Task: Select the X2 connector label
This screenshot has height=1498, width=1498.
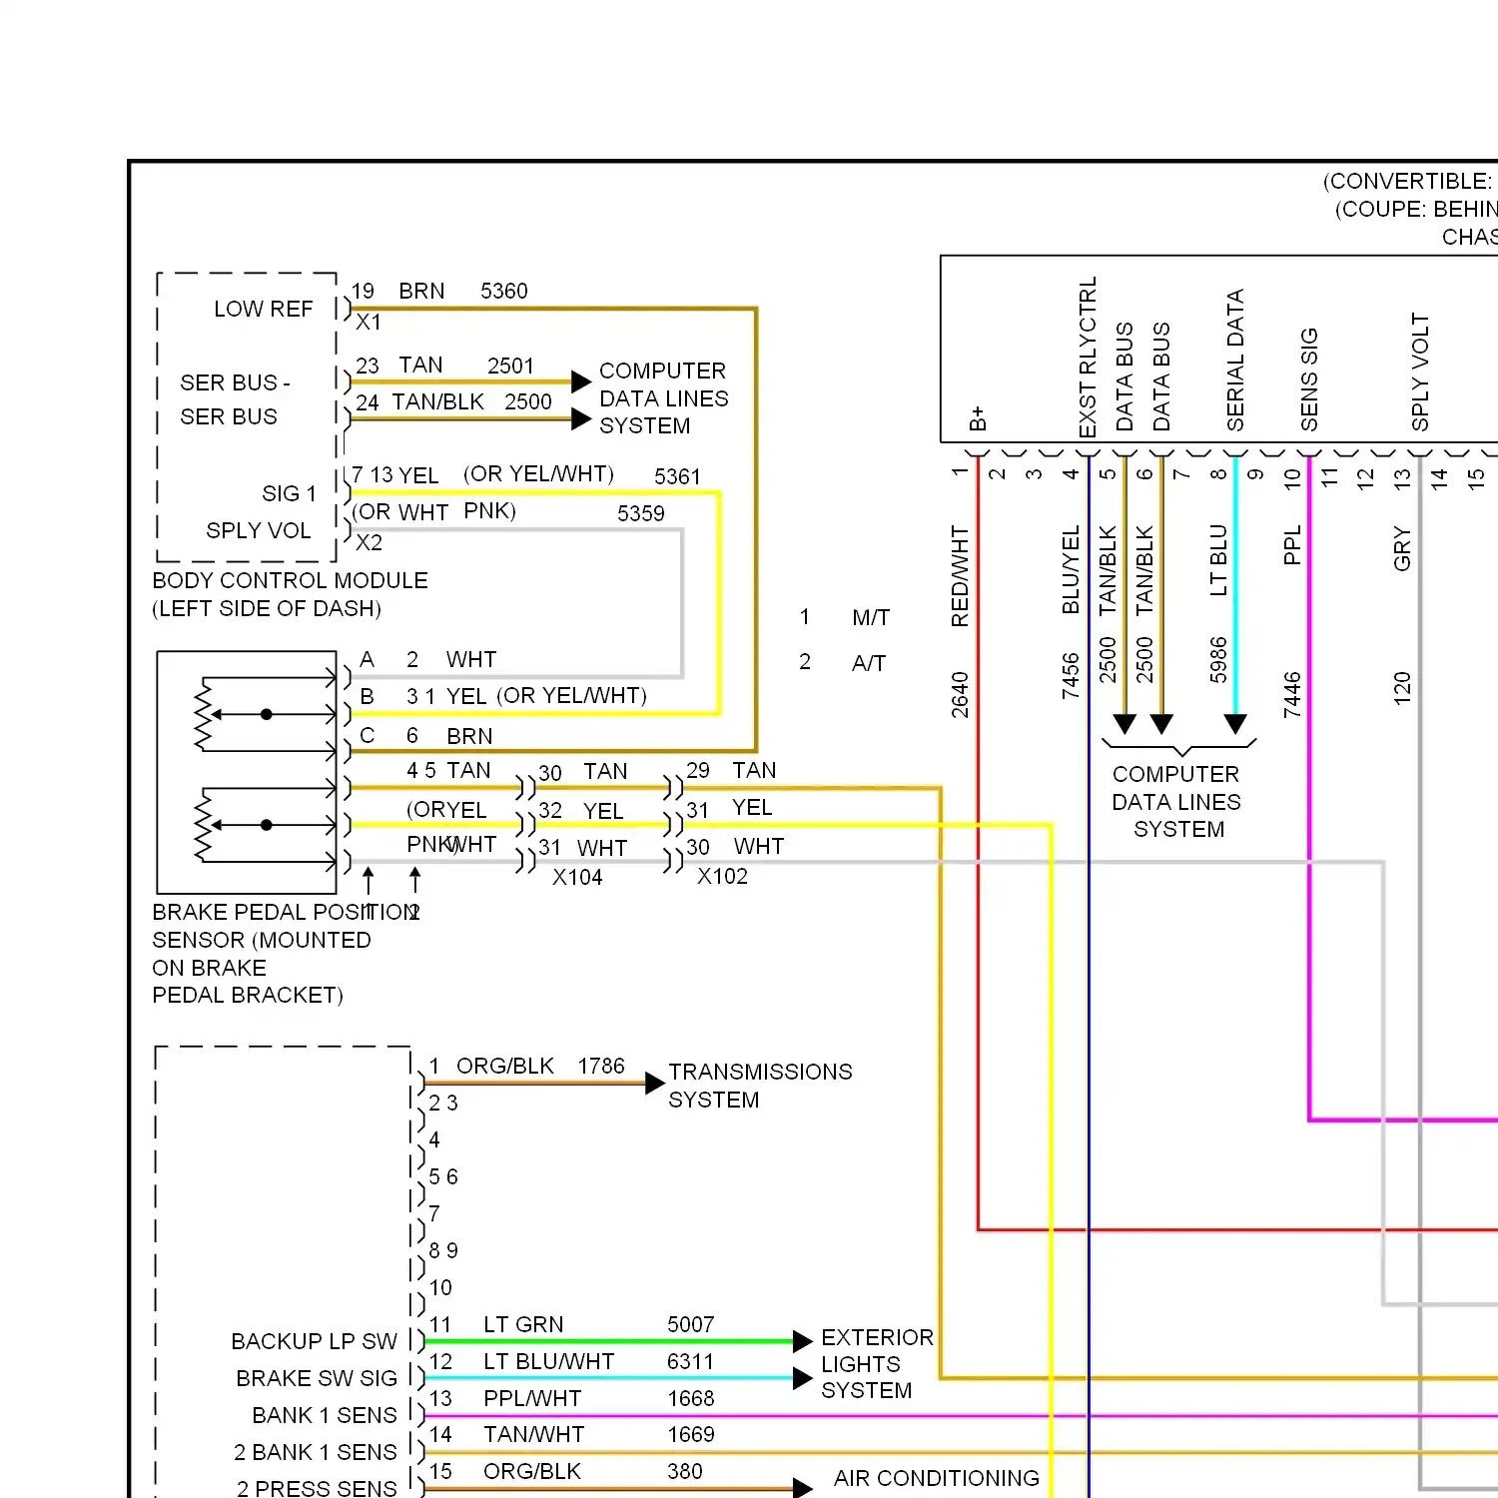Action: [x=370, y=543]
